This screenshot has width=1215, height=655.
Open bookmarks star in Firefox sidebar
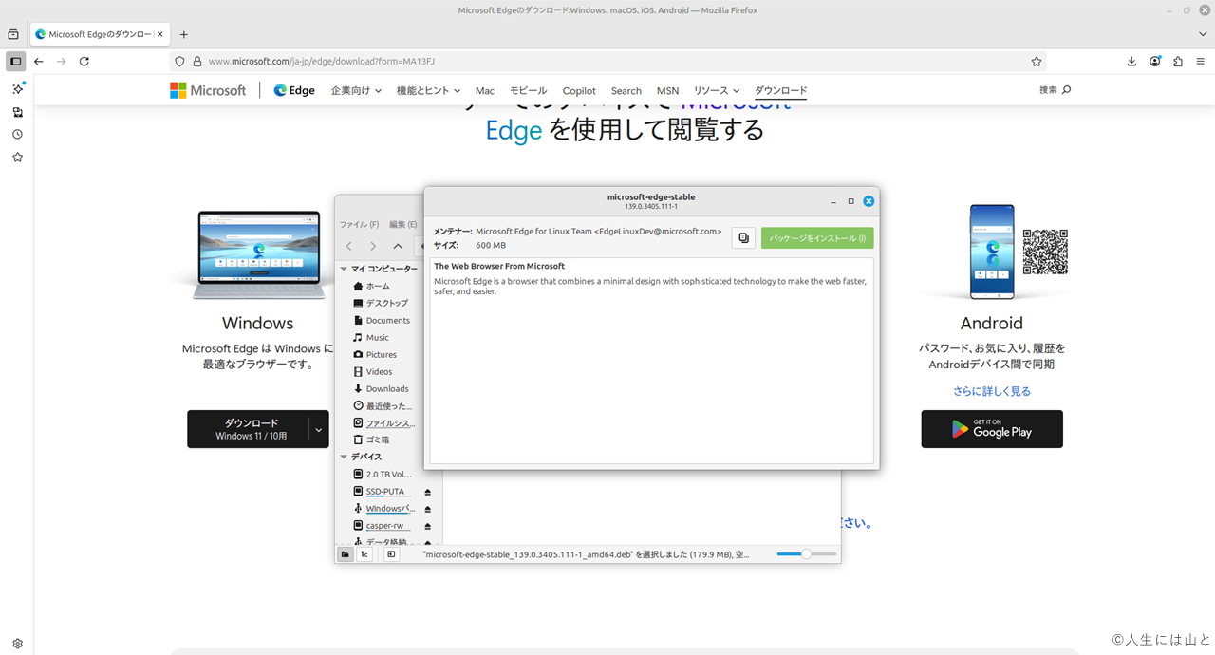[x=17, y=157]
